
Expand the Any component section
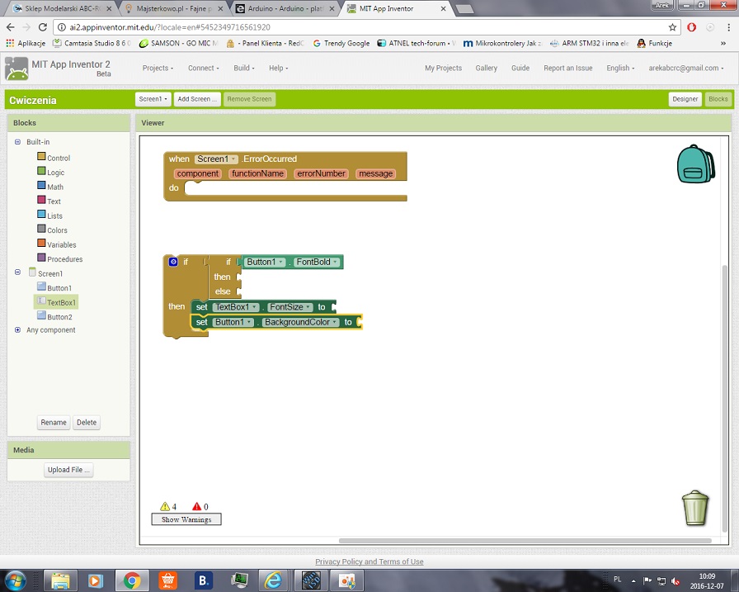[17, 329]
